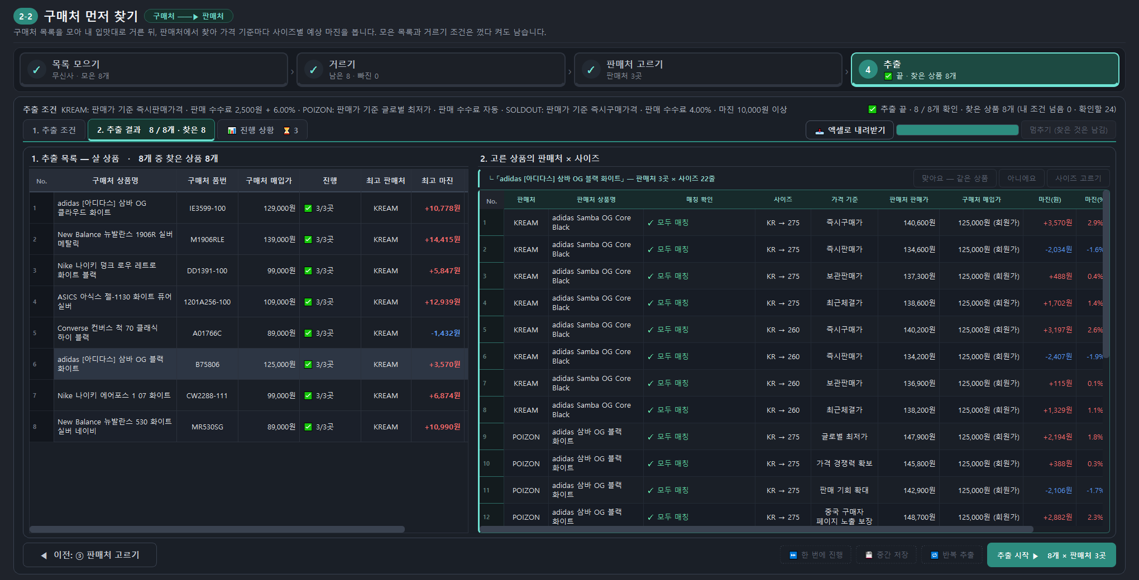This screenshot has width=1139, height=580.
Task: Click the 최고 마진 column header
Action: coord(437,181)
